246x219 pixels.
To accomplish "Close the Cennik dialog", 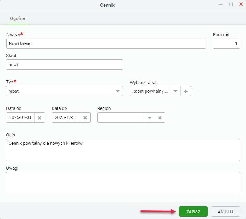I will point(241,4).
